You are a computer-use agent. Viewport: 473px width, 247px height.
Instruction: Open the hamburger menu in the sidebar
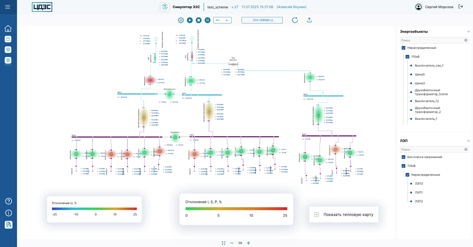pos(8,7)
